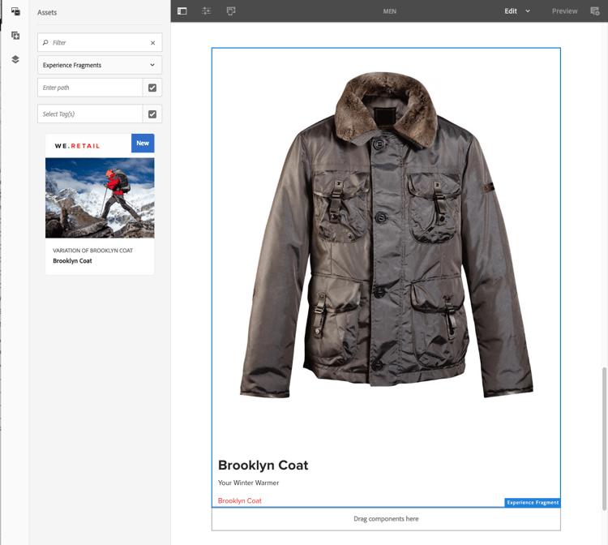The width and height of the screenshot is (608, 545).
Task: Switch to Preview mode
Action: click(x=564, y=11)
